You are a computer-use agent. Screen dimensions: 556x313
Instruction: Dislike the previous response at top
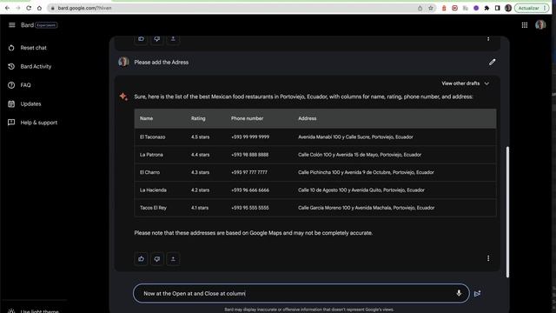click(x=157, y=39)
